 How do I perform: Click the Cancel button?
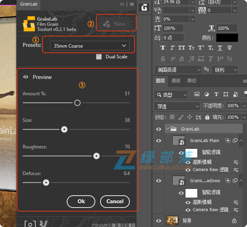[115, 202]
